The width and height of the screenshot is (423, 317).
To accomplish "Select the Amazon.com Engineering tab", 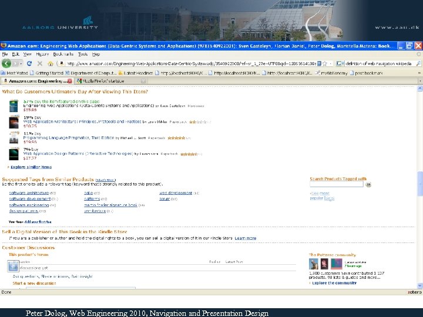I will (x=37, y=81).
